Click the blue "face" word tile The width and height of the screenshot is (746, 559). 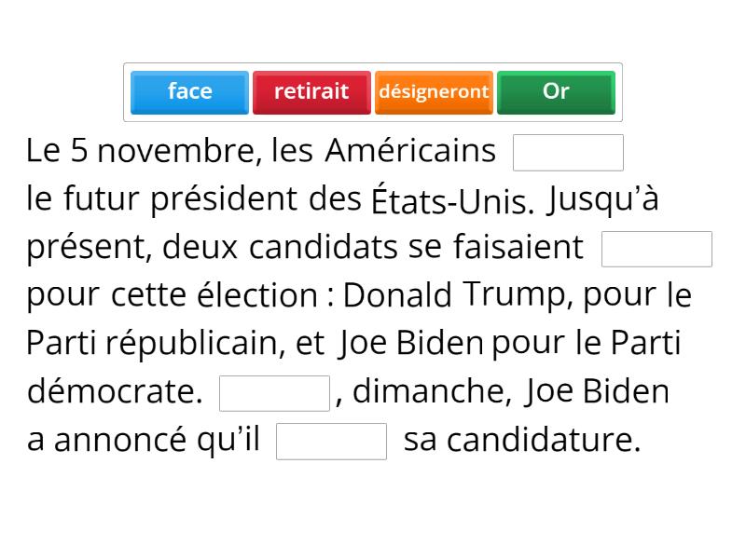[190, 92]
